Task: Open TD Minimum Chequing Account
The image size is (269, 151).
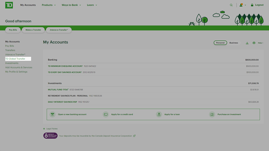Action: 65,66
